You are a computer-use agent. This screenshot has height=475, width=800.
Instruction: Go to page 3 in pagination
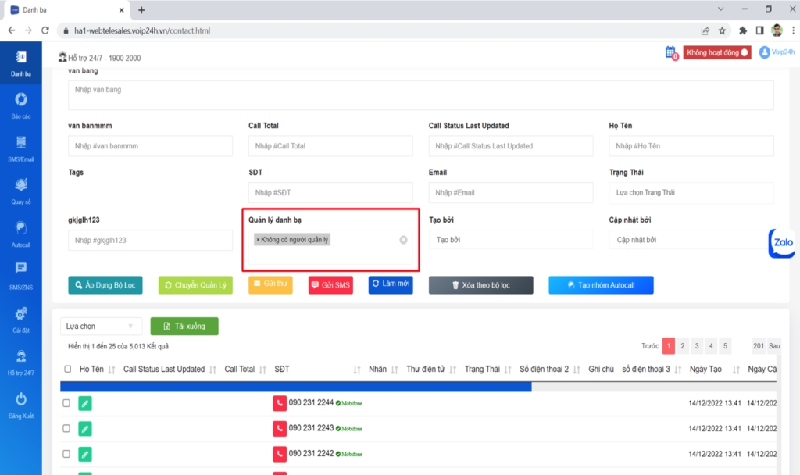click(x=697, y=345)
